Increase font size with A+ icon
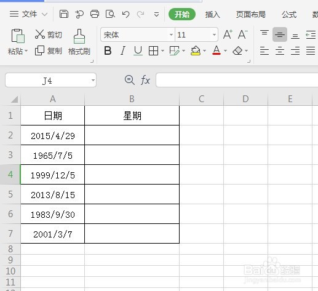Screen dimensions: 318x291 (228, 34)
